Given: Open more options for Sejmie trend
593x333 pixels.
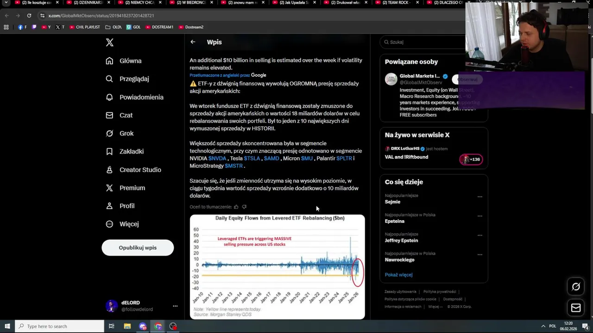Looking at the screenshot, I should click(x=480, y=197).
